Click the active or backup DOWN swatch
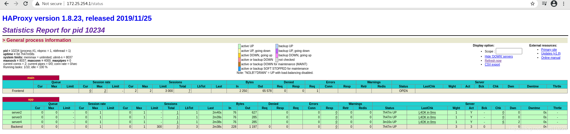Image resolution: width=570 pixels, height=134 pixels. click(239, 60)
